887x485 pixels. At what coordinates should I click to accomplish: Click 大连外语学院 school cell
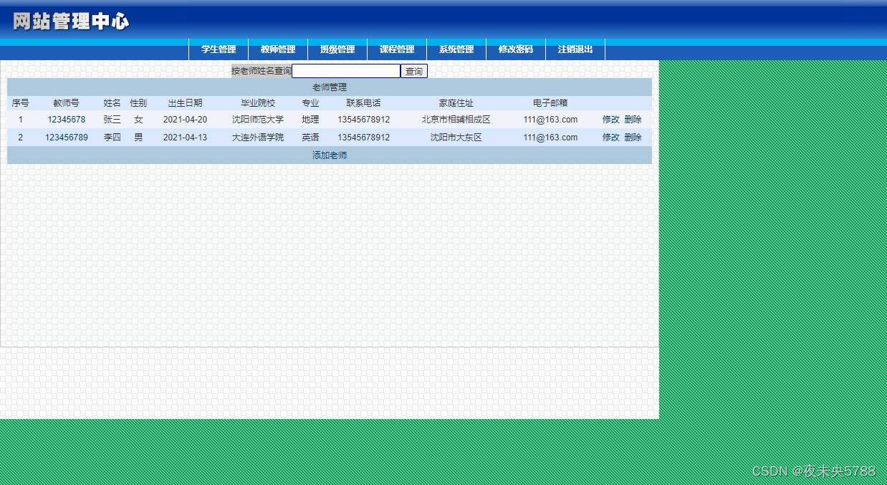[258, 138]
